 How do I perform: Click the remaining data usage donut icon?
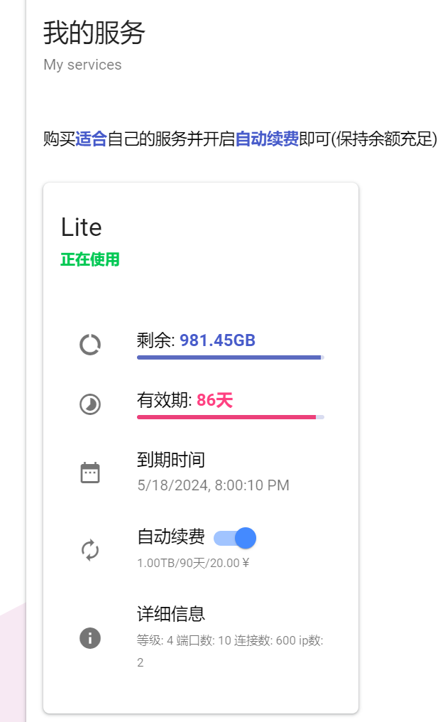[90, 345]
